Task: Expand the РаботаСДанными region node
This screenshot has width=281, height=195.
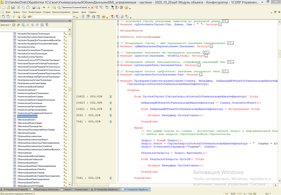Action: [x=117, y=37]
